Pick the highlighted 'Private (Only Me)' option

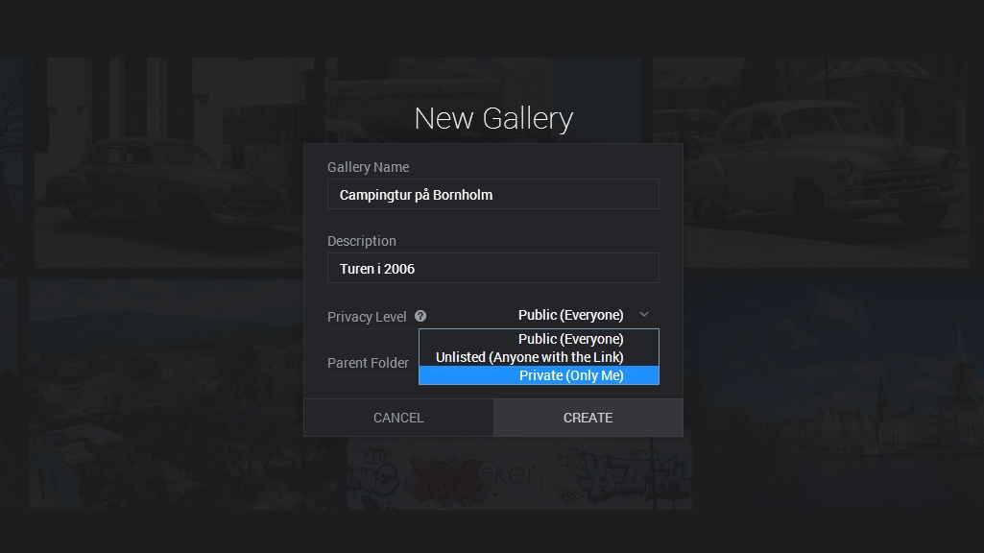(x=539, y=375)
